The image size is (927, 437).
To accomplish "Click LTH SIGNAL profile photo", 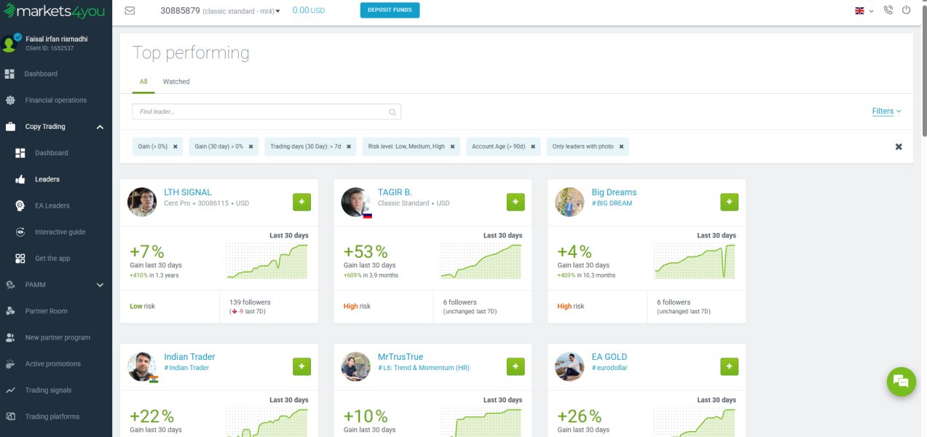I will [x=142, y=202].
